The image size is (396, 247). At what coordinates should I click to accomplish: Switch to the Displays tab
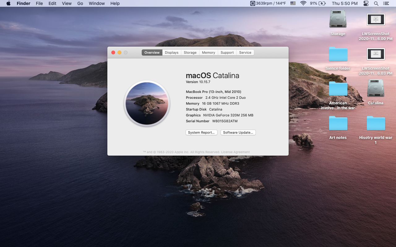171,52
